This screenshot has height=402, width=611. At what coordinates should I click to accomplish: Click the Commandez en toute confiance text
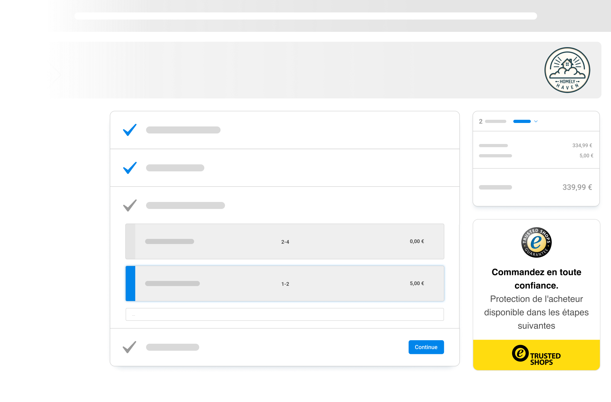(x=536, y=279)
